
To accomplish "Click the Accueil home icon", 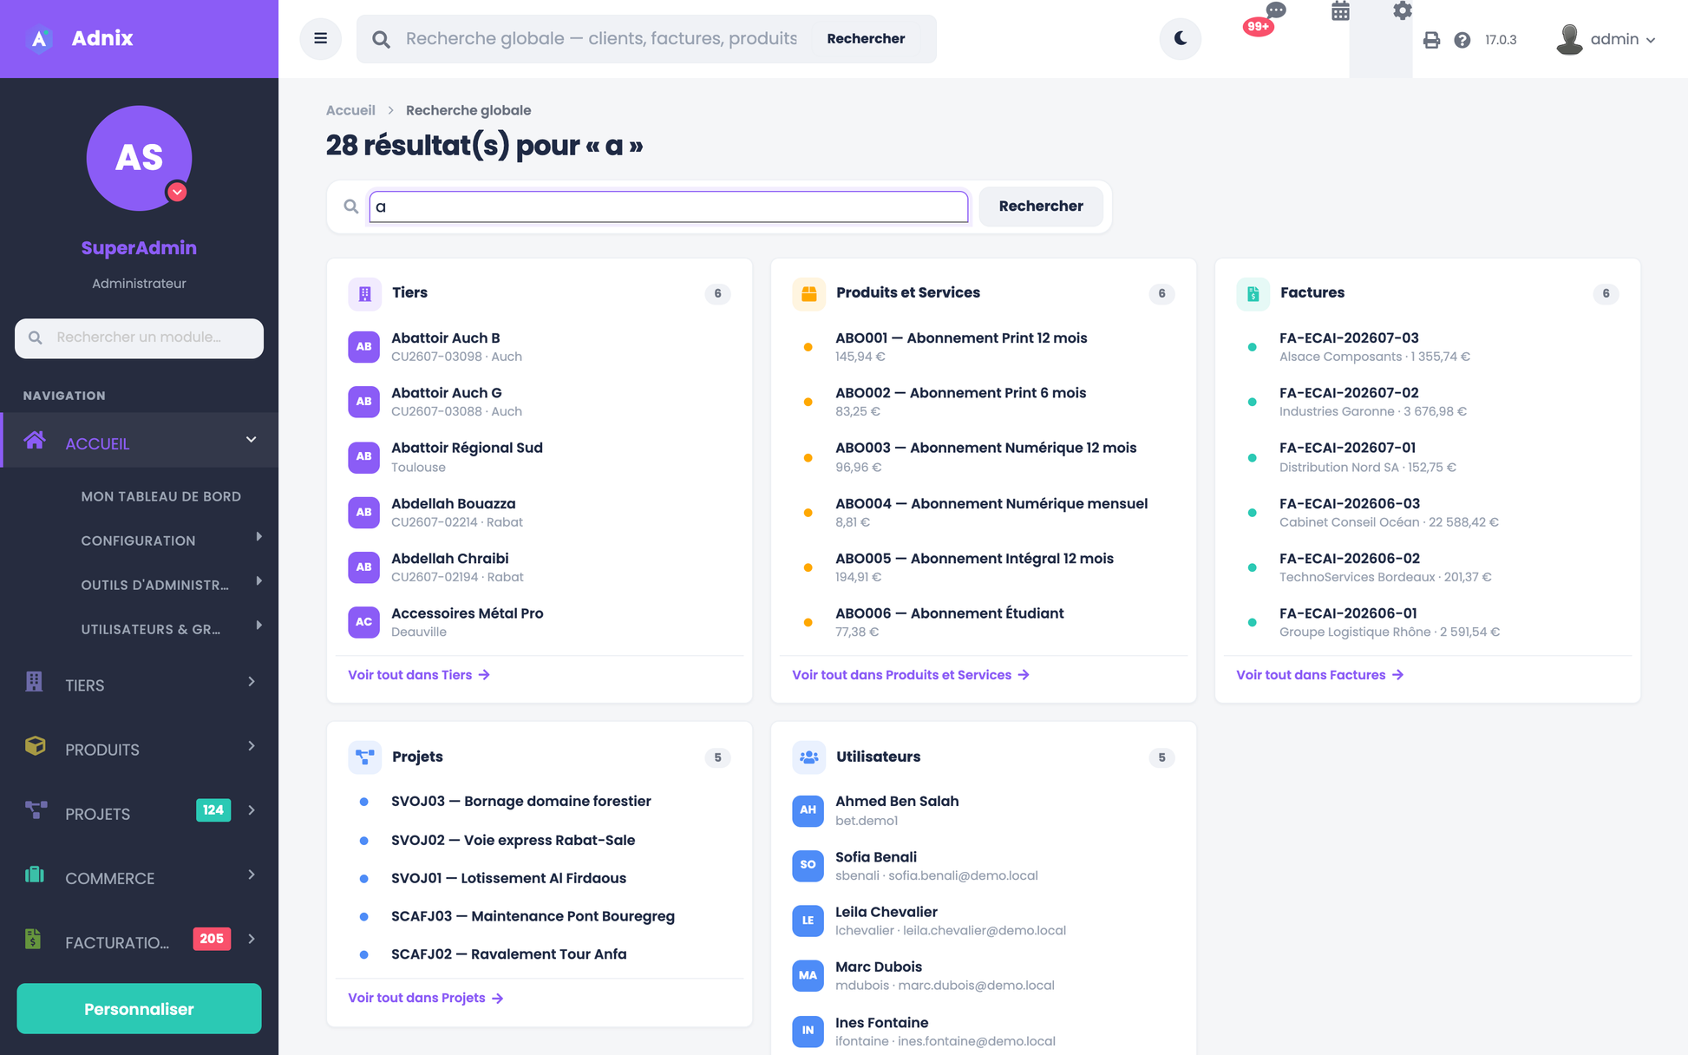I will tap(35, 441).
